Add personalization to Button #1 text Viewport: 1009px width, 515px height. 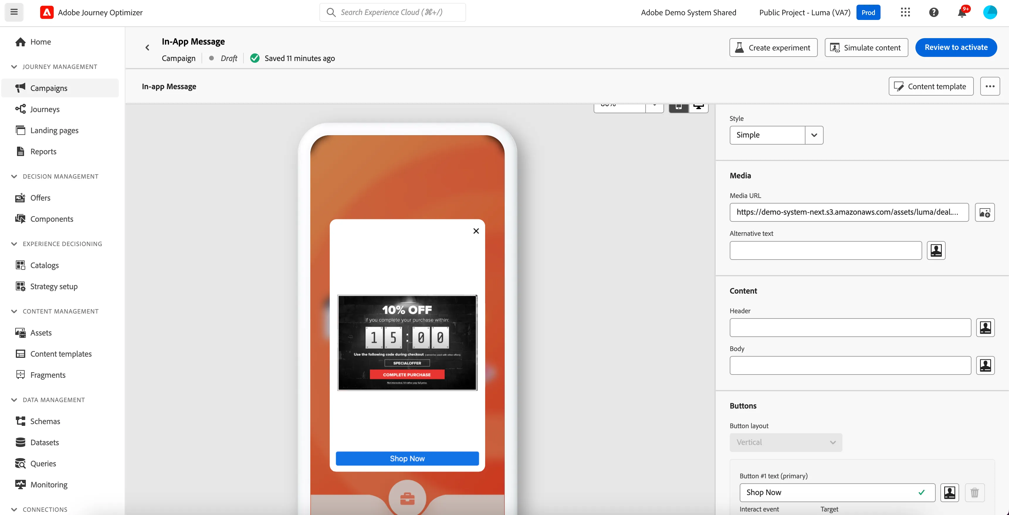click(950, 492)
